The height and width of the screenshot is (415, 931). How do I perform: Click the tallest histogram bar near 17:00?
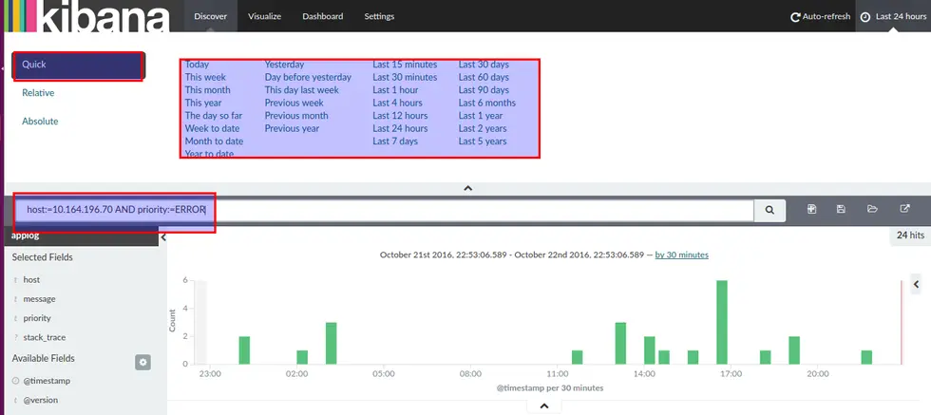tap(722, 322)
